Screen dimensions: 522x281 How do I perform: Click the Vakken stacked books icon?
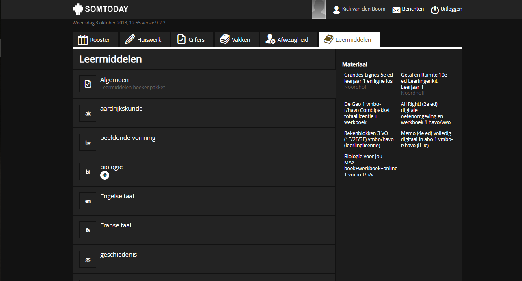(225, 39)
